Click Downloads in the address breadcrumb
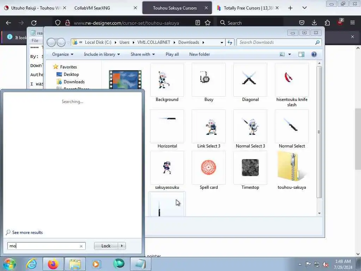 click(189, 42)
